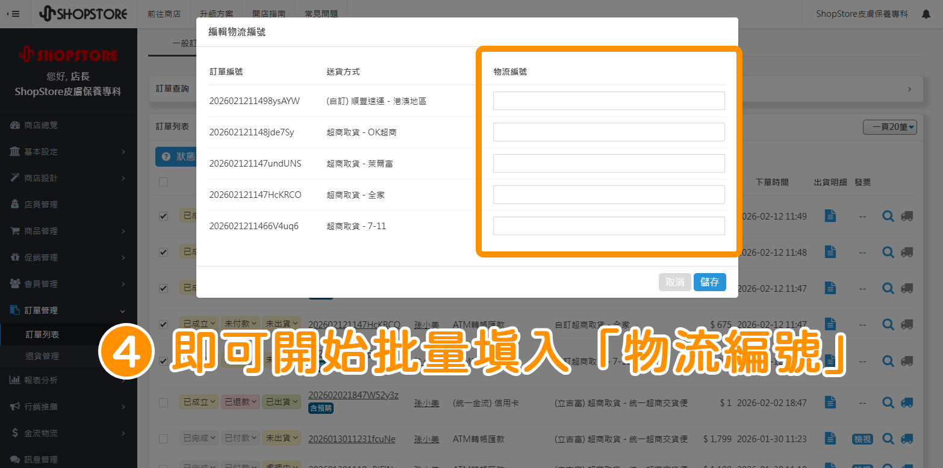Click the first 物流編號 input field
The width and height of the screenshot is (943, 468).
click(608, 100)
